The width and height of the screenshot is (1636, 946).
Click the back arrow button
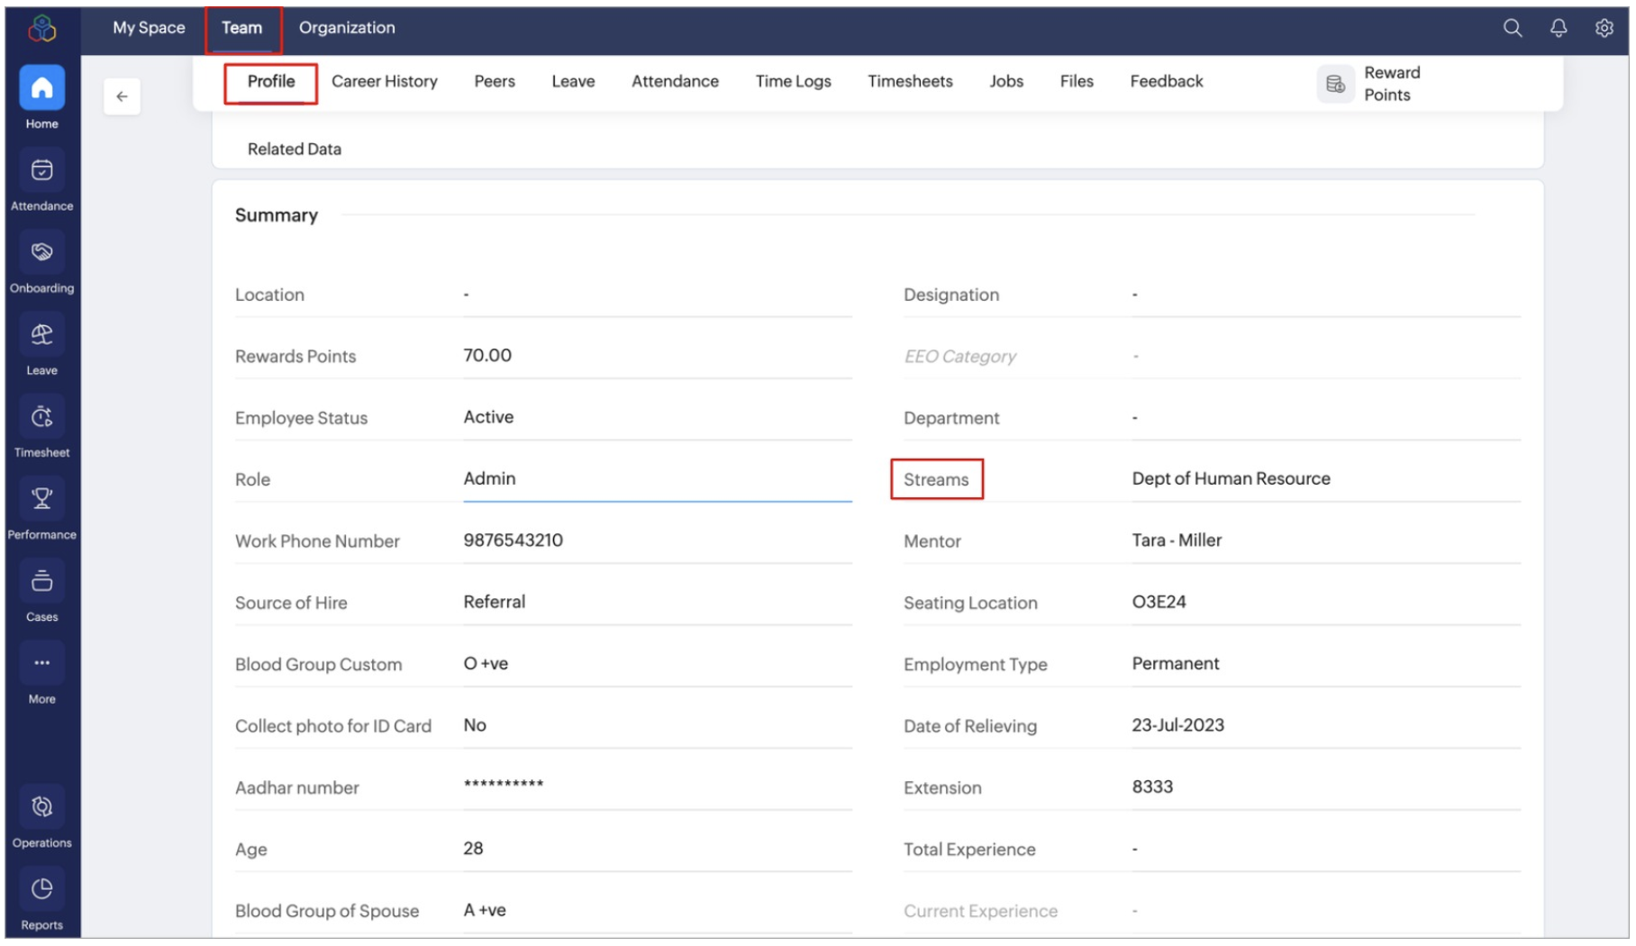pos(122,96)
